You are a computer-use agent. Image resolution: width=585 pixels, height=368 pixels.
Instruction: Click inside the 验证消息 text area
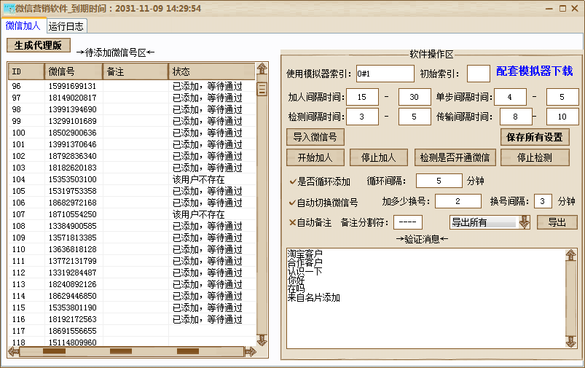pyautogui.click(x=426, y=299)
